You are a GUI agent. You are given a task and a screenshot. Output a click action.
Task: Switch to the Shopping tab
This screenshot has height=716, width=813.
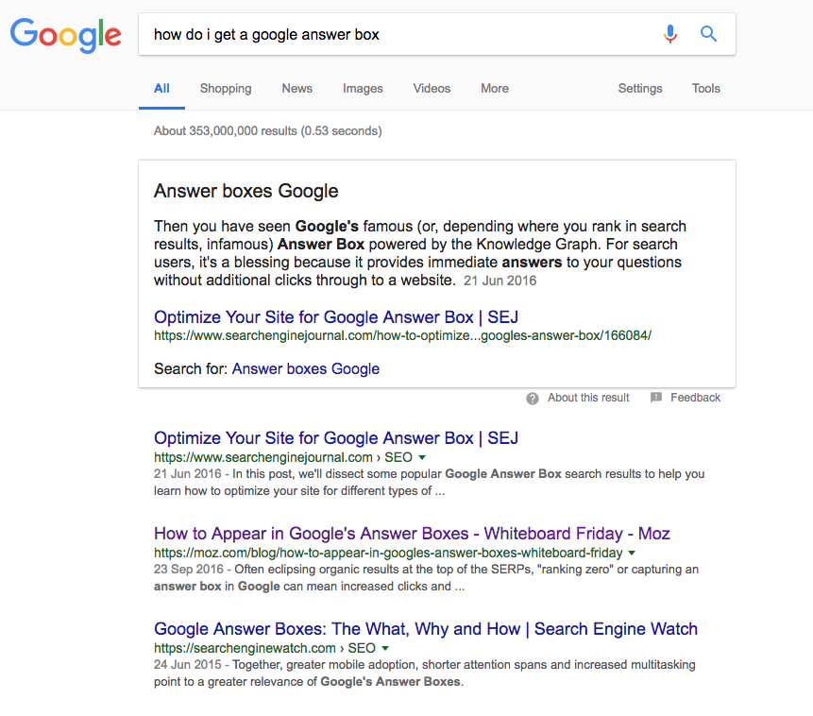pyautogui.click(x=226, y=89)
